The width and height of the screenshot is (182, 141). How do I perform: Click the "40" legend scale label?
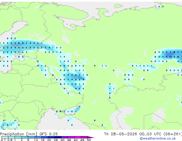75,140
